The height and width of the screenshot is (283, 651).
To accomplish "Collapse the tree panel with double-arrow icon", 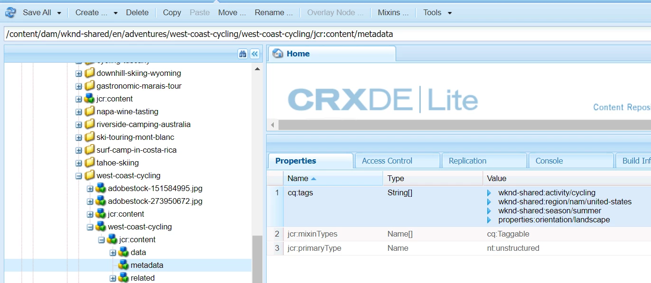I will [255, 54].
